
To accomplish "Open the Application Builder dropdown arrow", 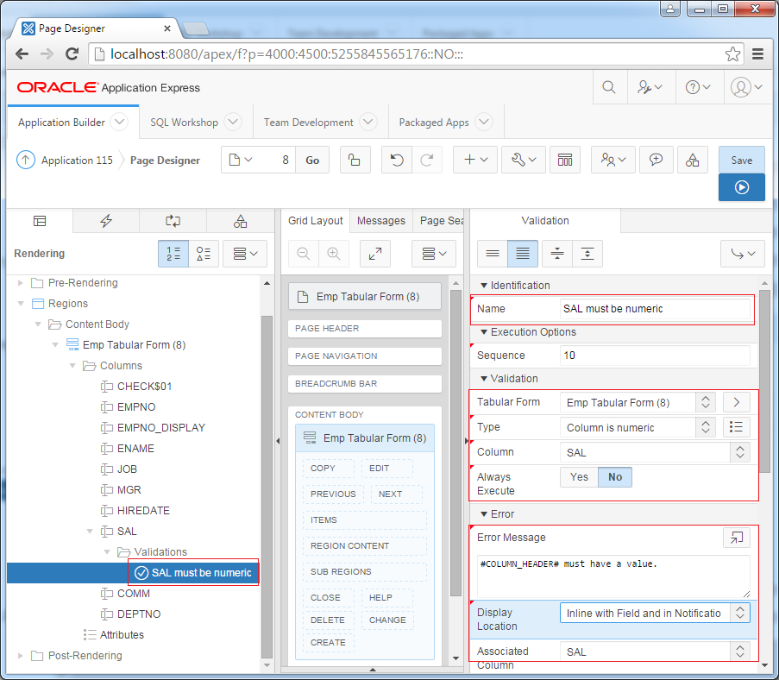I will (119, 122).
